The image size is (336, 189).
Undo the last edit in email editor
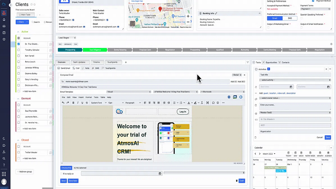[63, 103]
